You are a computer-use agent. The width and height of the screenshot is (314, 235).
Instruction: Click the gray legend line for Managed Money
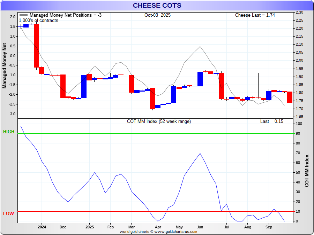pyautogui.click(x=24, y=15)
